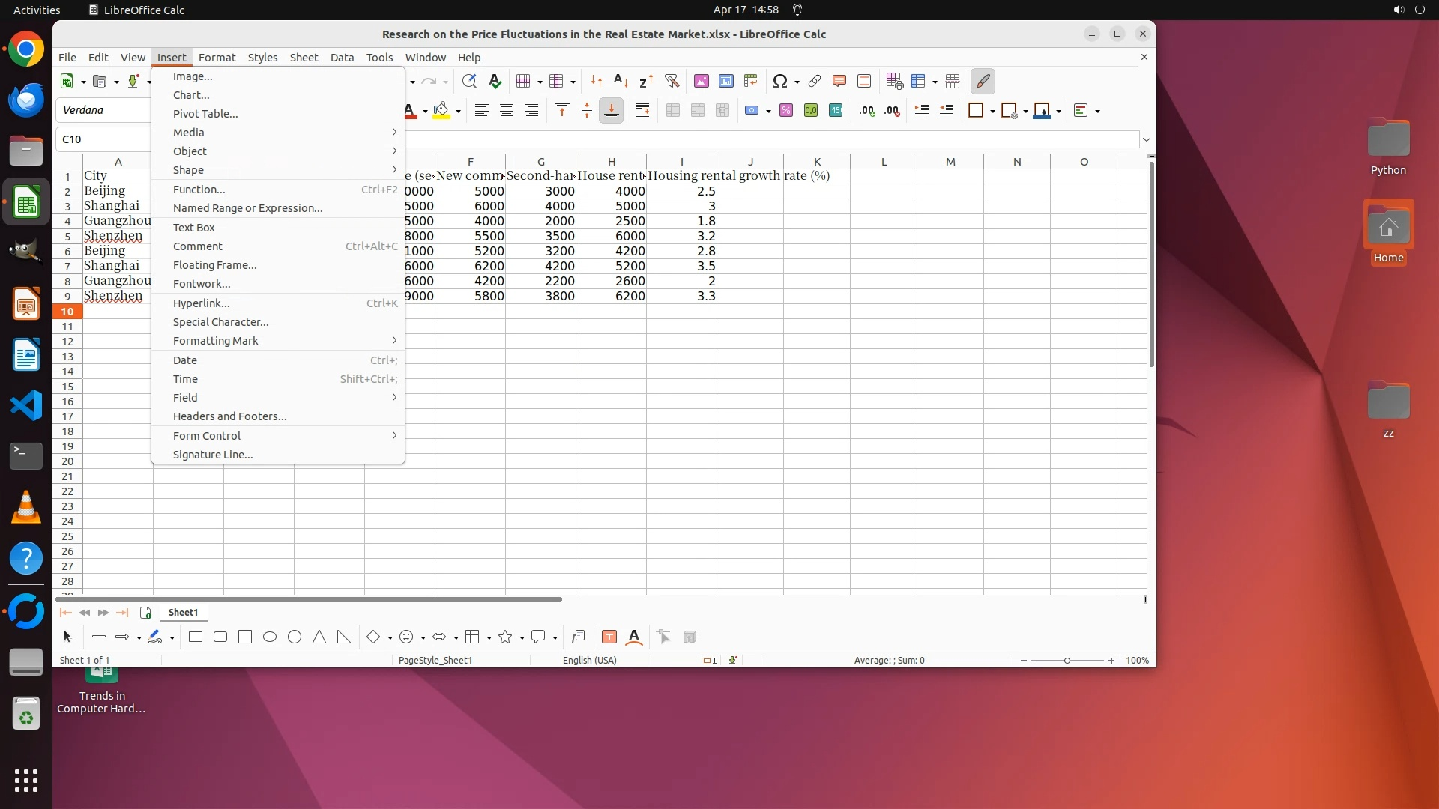The image size is (1439, 809).
Task: Open the Borders dropdown arrow
Action: coord(992,112)
